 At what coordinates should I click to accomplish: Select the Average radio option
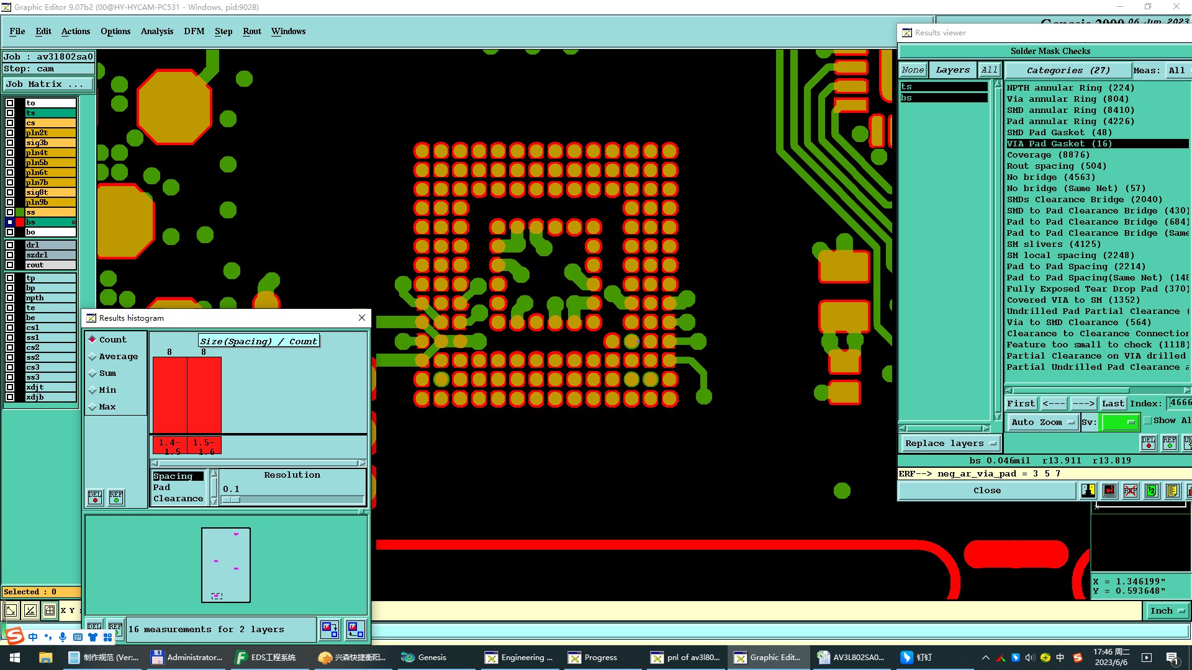click(93, 356)
